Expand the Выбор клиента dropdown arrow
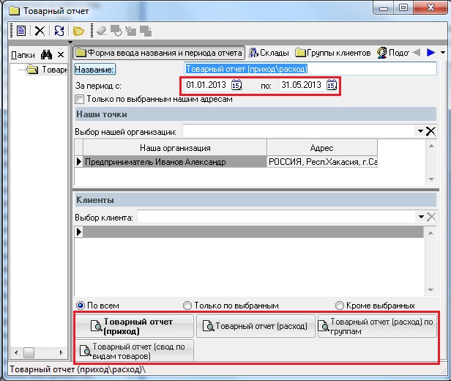Image resolution: width=451 pixels, height=381 pixels. pyautogui.click(x=421, y=217)
